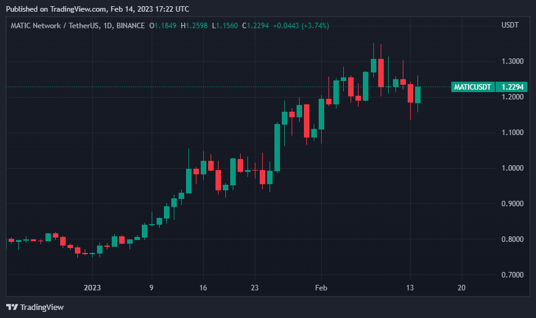Click the 2023 date axis label

click(92, 287)
